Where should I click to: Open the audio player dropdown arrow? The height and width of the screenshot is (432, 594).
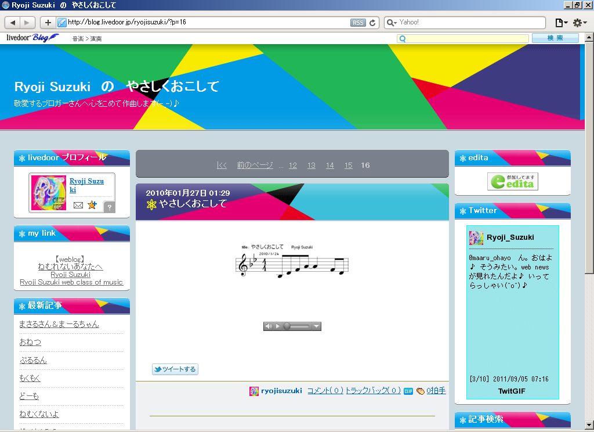(316, 326)
